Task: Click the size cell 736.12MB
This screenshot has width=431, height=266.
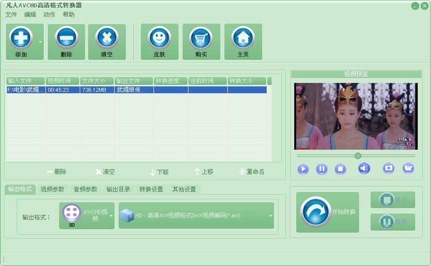Action: click(97, 90)
